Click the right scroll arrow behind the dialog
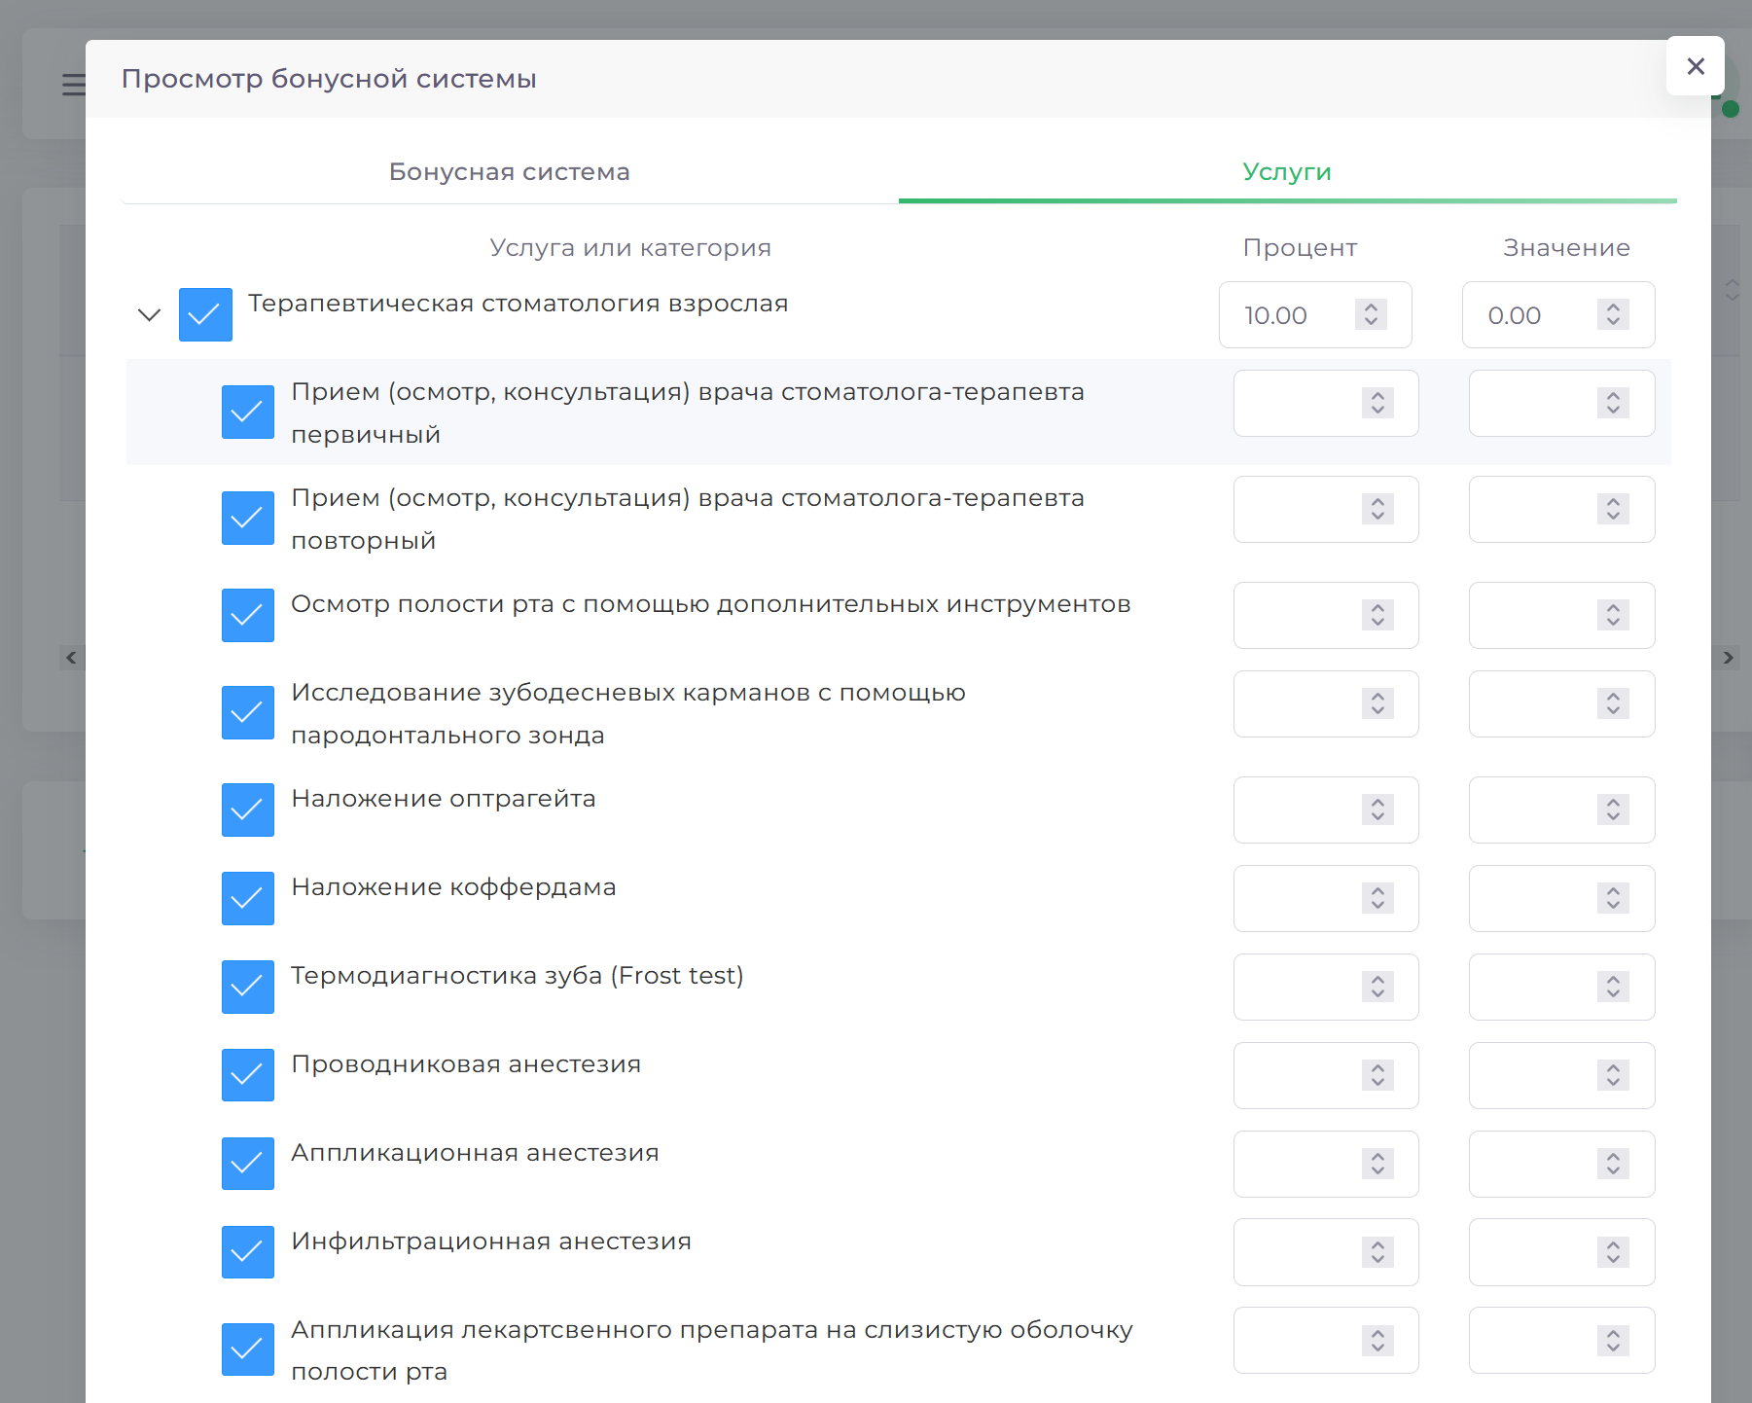 (1728, 658)
